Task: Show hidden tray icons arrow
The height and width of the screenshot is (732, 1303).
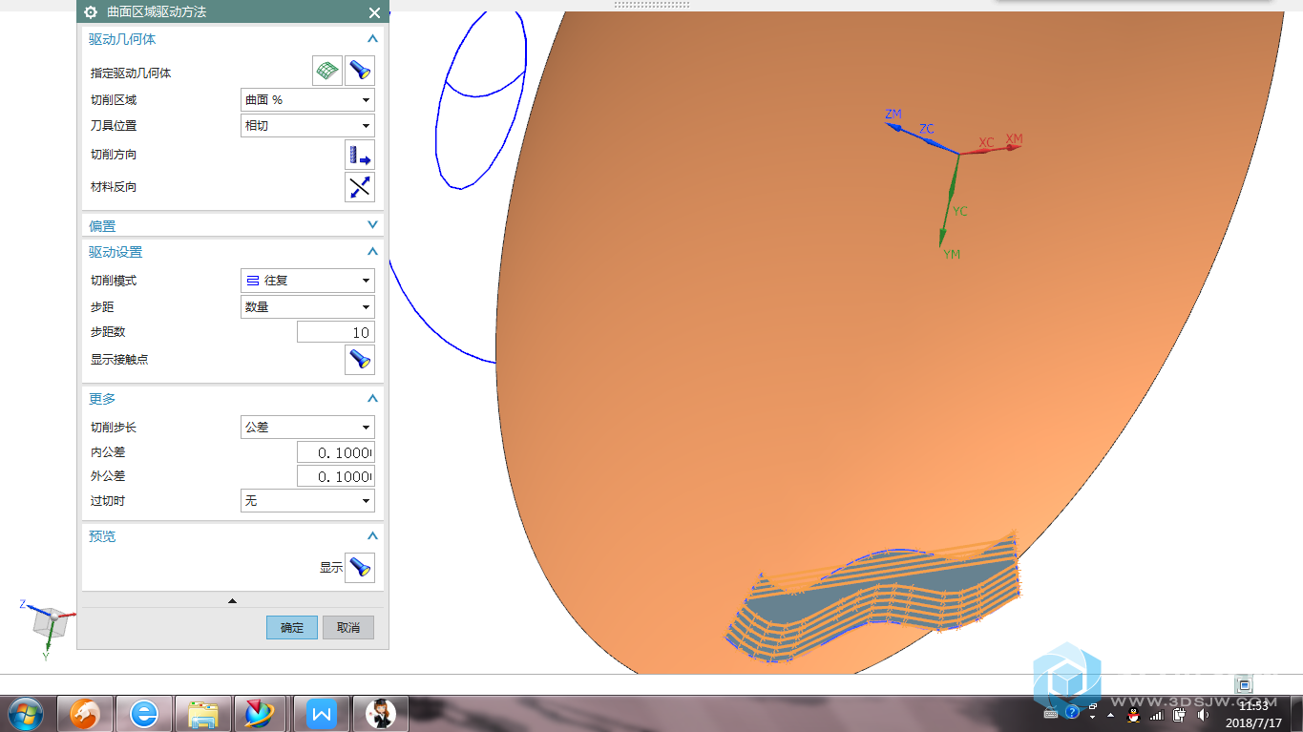Action: pos(1112,714)
